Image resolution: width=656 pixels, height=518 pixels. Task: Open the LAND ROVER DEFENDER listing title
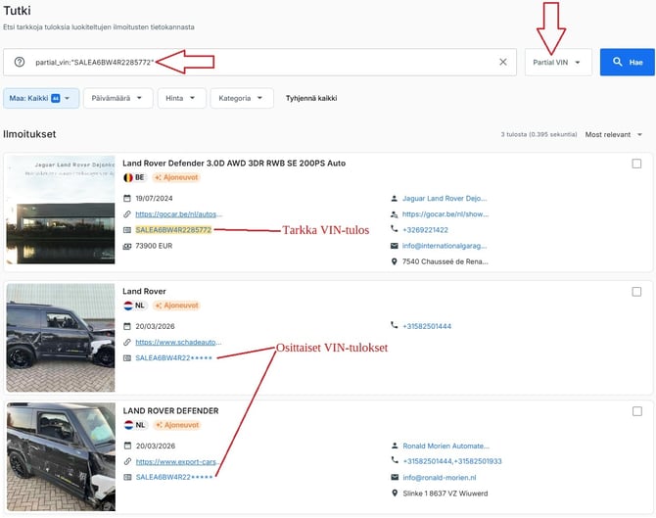[170, 411]
